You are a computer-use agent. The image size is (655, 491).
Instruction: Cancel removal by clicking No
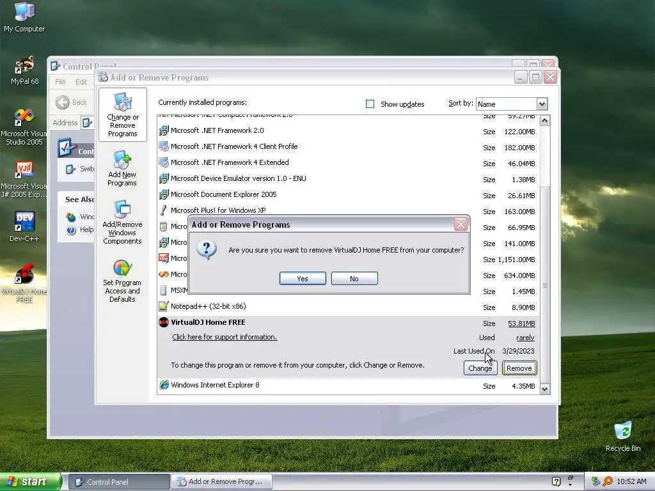point(354,279)
